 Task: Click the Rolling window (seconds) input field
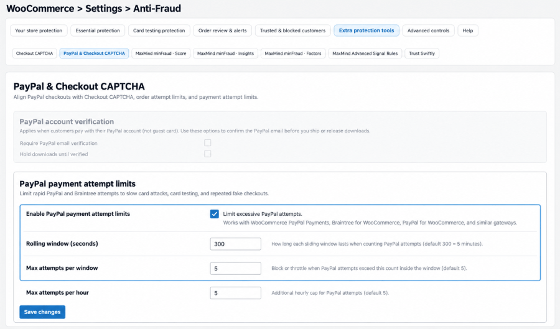click(x=235, y=244)
